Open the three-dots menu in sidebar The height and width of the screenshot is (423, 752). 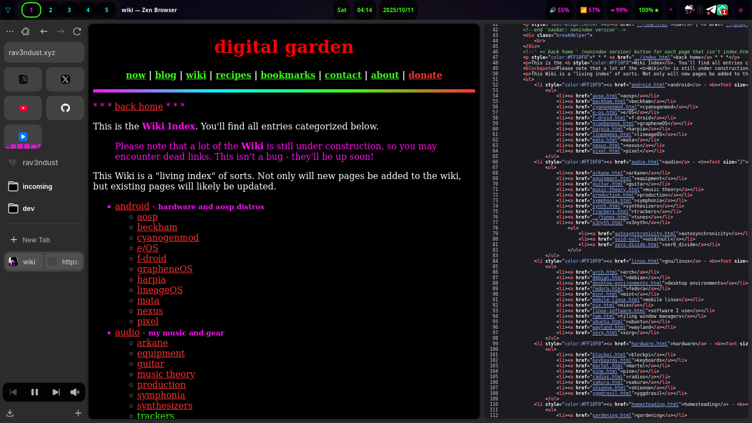pos(10,31)
